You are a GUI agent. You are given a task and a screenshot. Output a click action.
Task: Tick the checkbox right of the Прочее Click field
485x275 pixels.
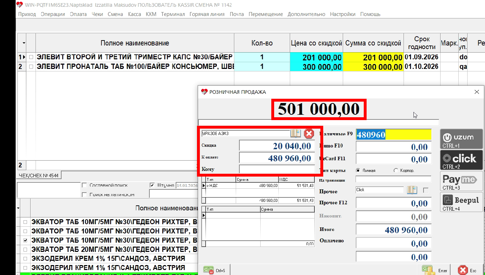pyautogui.click(x=426, y=190)
